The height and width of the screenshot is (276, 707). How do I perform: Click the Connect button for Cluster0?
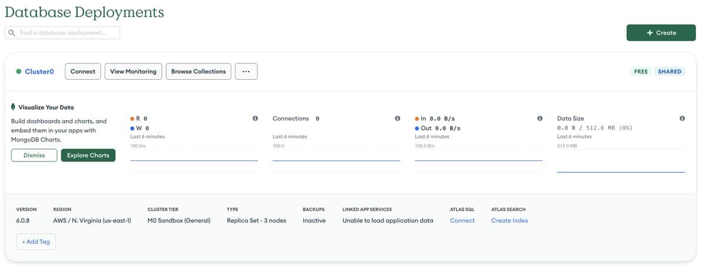[83, 72]
